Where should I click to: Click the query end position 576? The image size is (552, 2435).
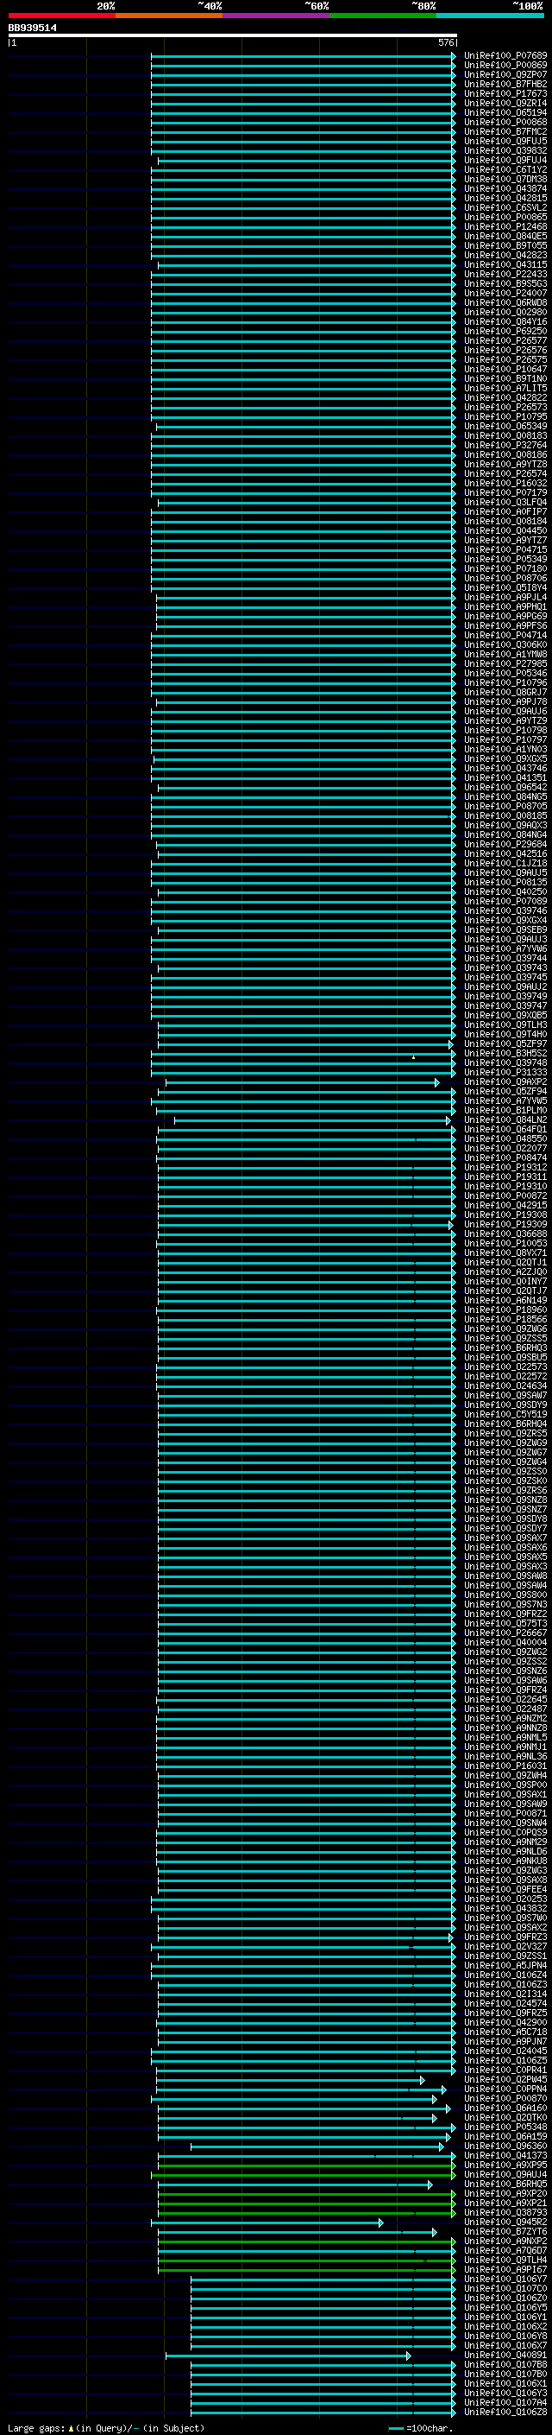(446, 42)
